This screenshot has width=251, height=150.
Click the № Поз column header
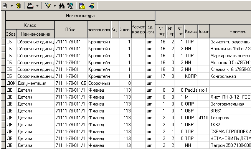[180, 31]
